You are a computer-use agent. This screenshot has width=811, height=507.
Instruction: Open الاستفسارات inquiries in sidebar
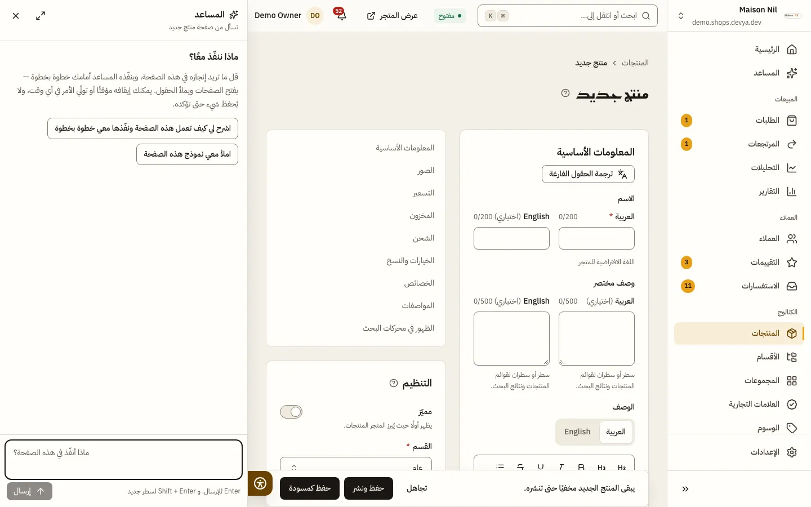(739, 286)
